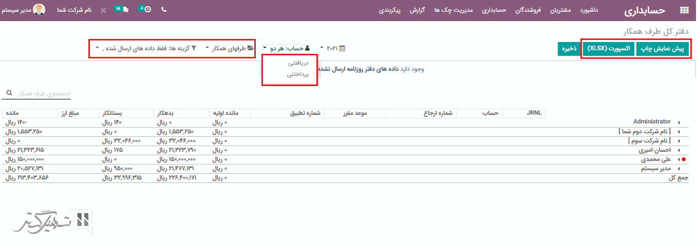This screenshot has height=248, width=697.
Task: Select دریافتنی from account dropdown
Action: click(297, 64)
